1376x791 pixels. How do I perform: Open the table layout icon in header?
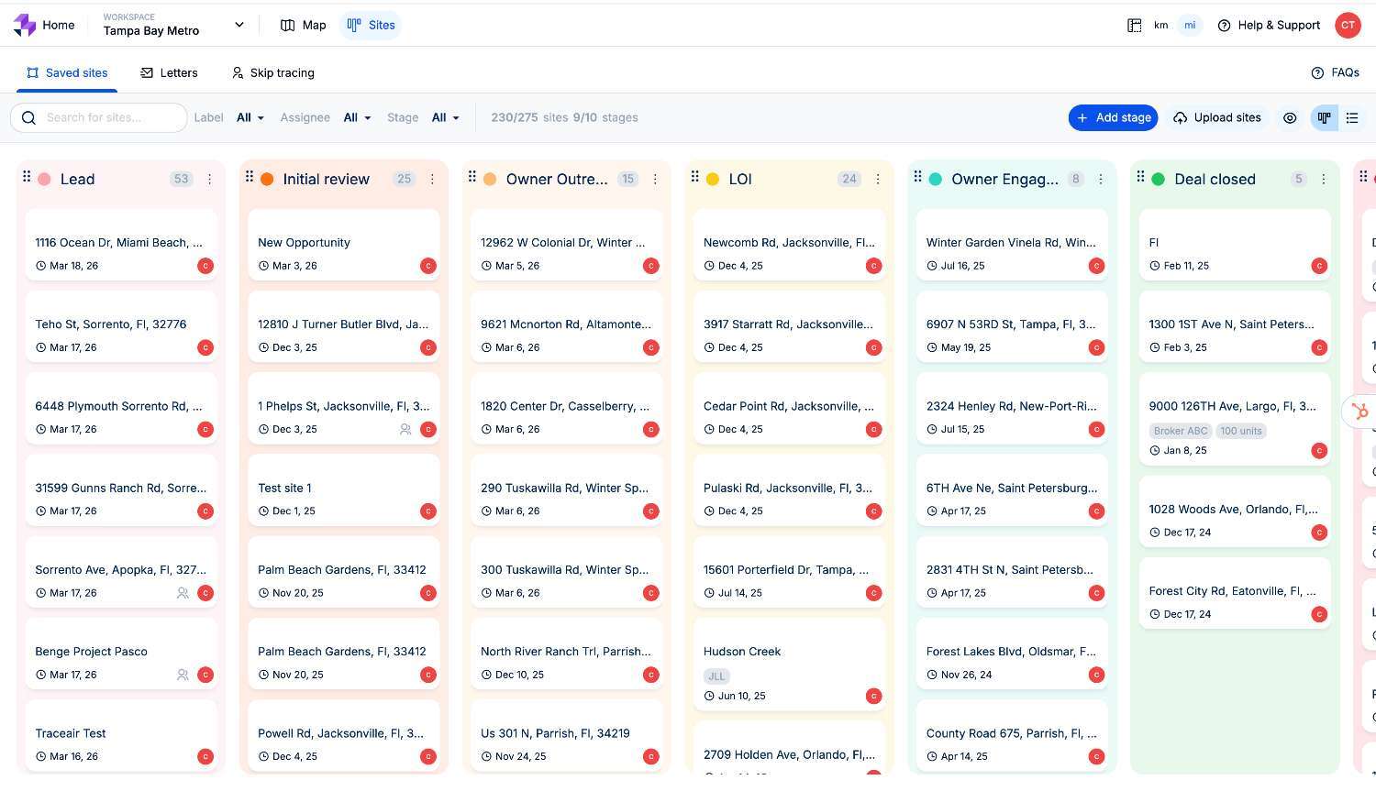click(1135, 26)
